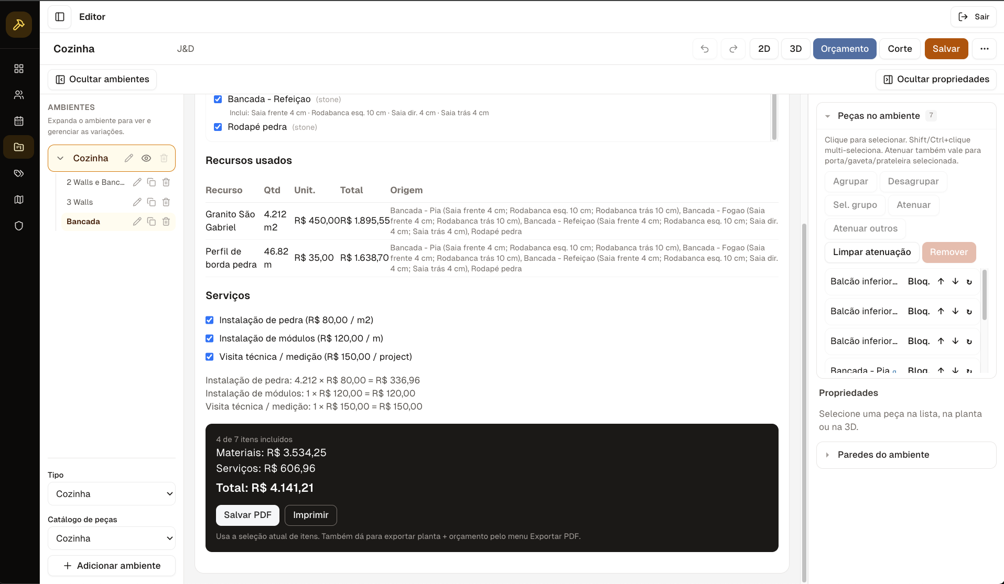Select the Bancada variation row
This screenshot has height=584, width=1004.
tap(118, 222)
